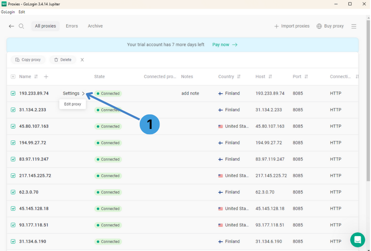371x251 pixels.
Task: Click the Connected pro... column header
Action: coord(160,76)
